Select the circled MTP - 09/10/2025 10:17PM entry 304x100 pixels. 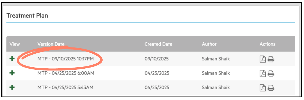pos(66,59)
